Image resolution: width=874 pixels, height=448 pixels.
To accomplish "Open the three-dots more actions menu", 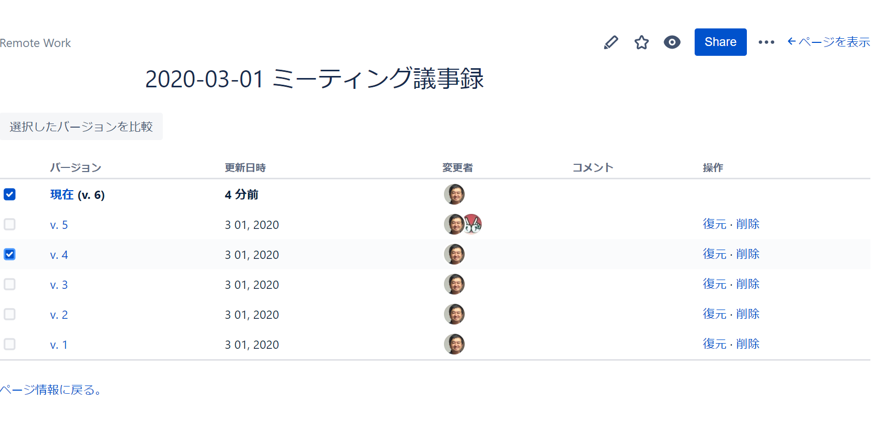I will [x=766, y=42].
